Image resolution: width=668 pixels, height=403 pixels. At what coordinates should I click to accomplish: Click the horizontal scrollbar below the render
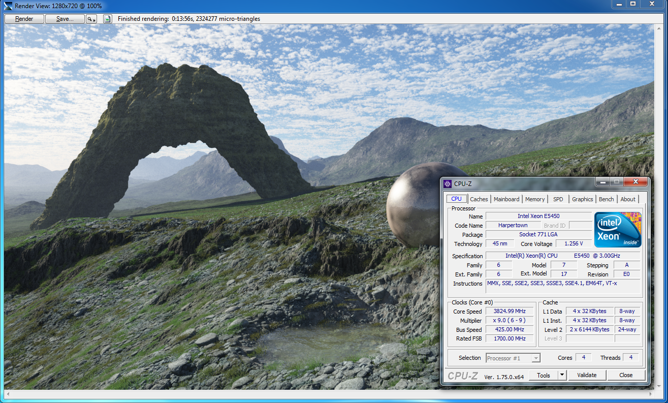(325, 394)
